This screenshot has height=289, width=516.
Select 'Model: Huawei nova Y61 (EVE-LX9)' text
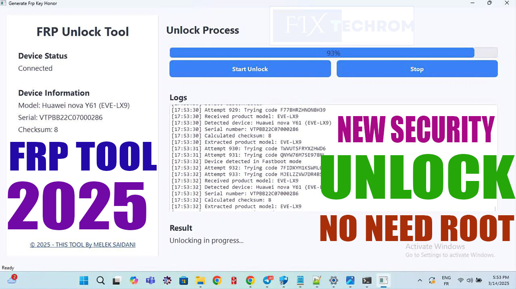74,105
